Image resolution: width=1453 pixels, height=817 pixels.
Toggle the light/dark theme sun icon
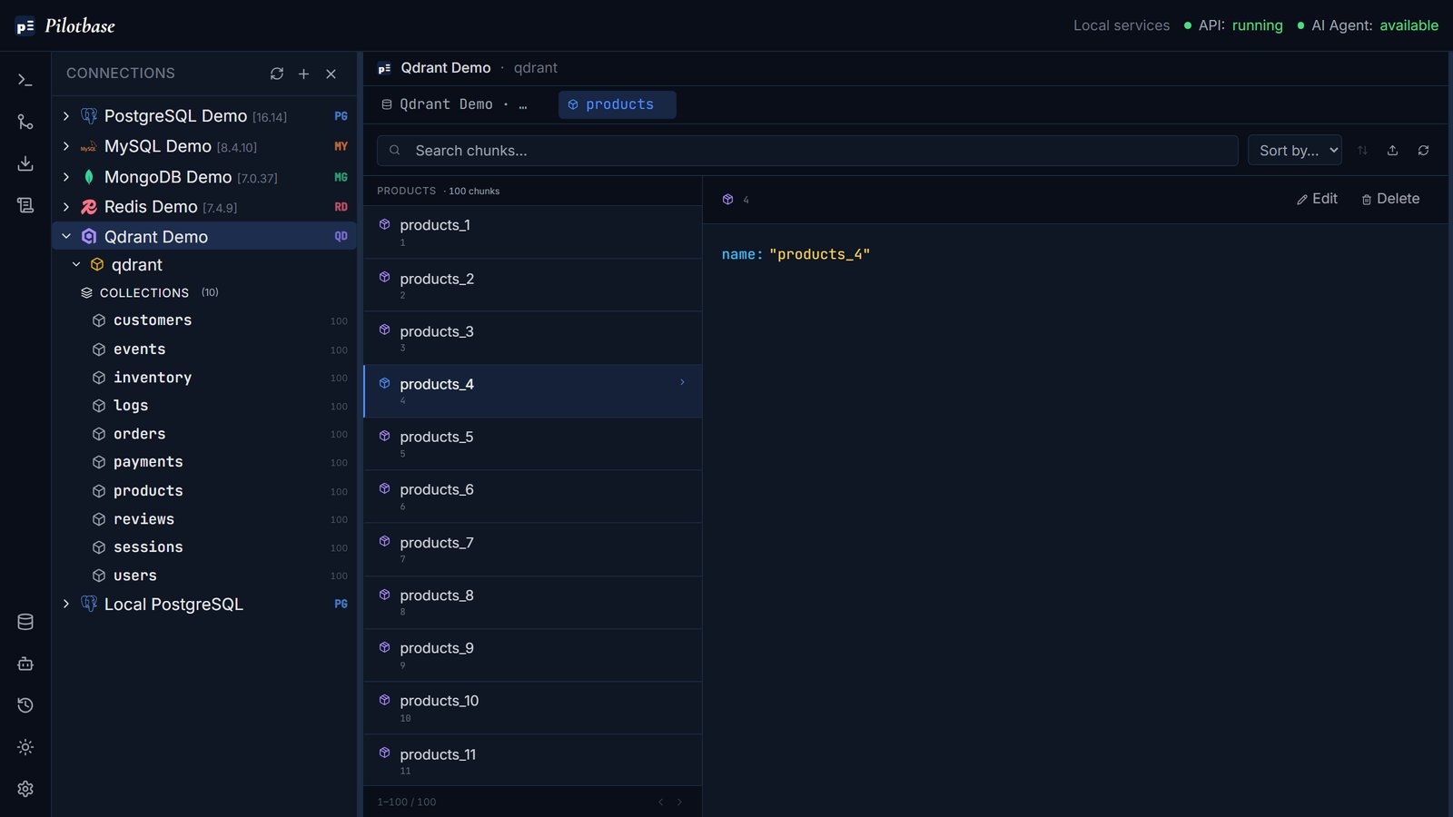(x=25, y=747)
